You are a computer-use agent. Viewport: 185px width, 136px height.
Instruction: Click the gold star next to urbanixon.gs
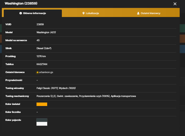click(38, 72)
